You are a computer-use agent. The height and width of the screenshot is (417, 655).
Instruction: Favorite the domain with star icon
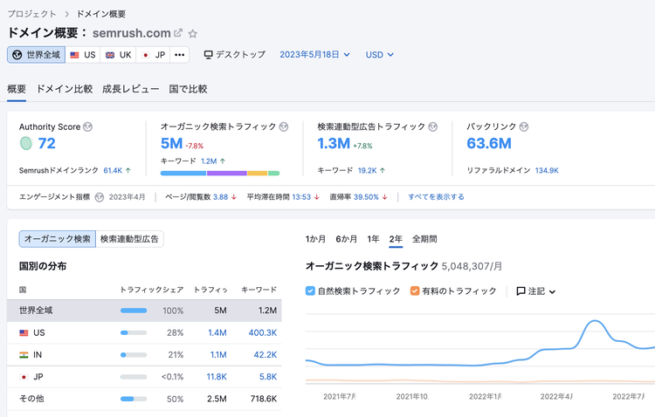tap(193, 33)
